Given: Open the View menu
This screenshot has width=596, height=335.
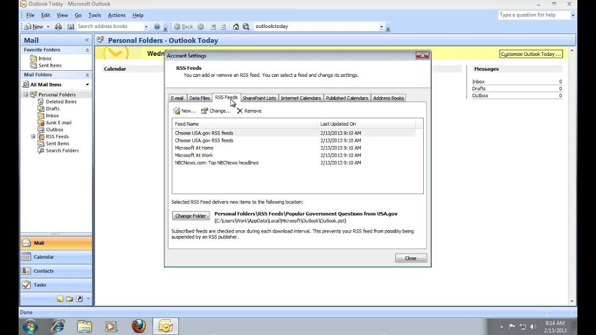Looking at the screenshot, I should pos(62,15).
